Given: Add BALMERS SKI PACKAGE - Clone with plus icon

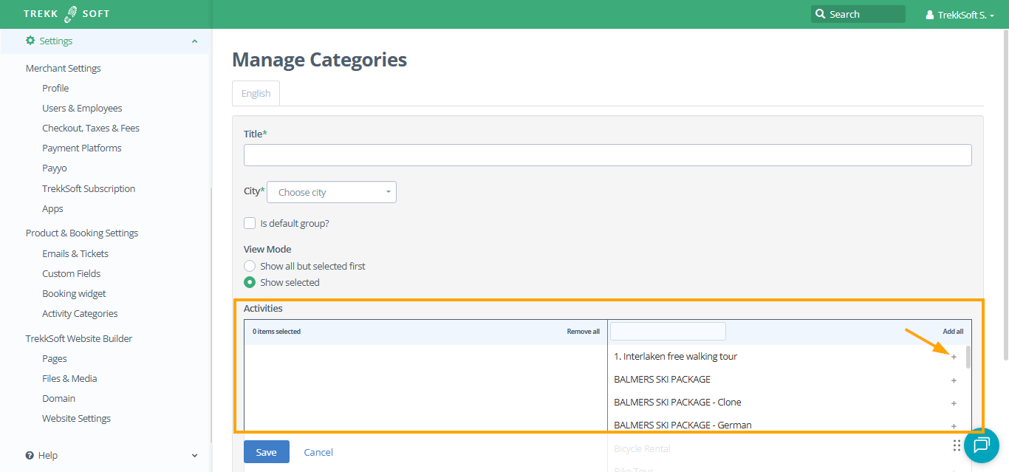Looking at the screenshot, I should coord(953,403).
